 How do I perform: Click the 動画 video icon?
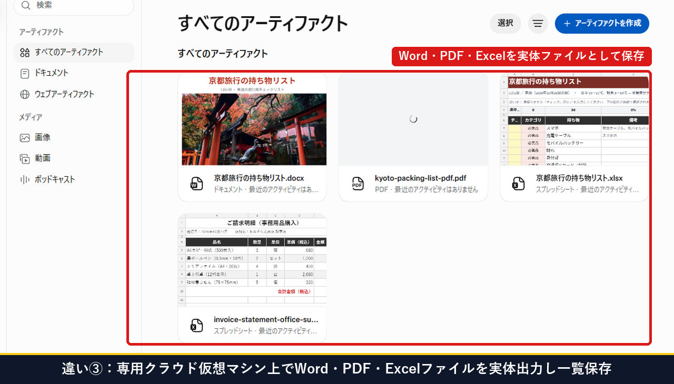coord(25,158)
